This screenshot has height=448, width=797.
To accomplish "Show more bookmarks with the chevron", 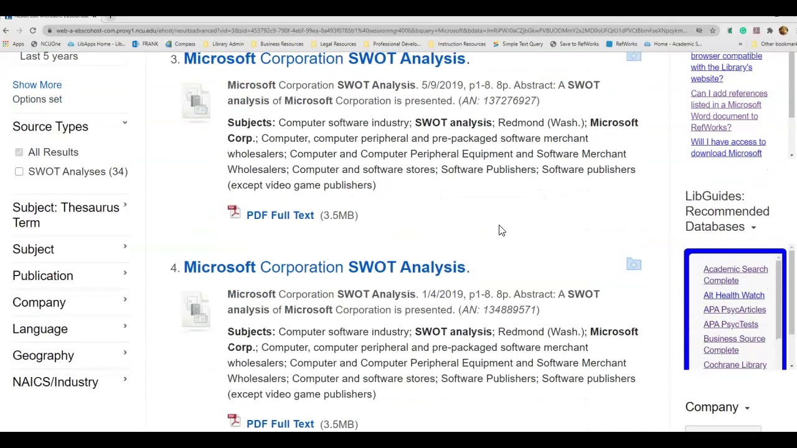I will (x=740, y=44).
